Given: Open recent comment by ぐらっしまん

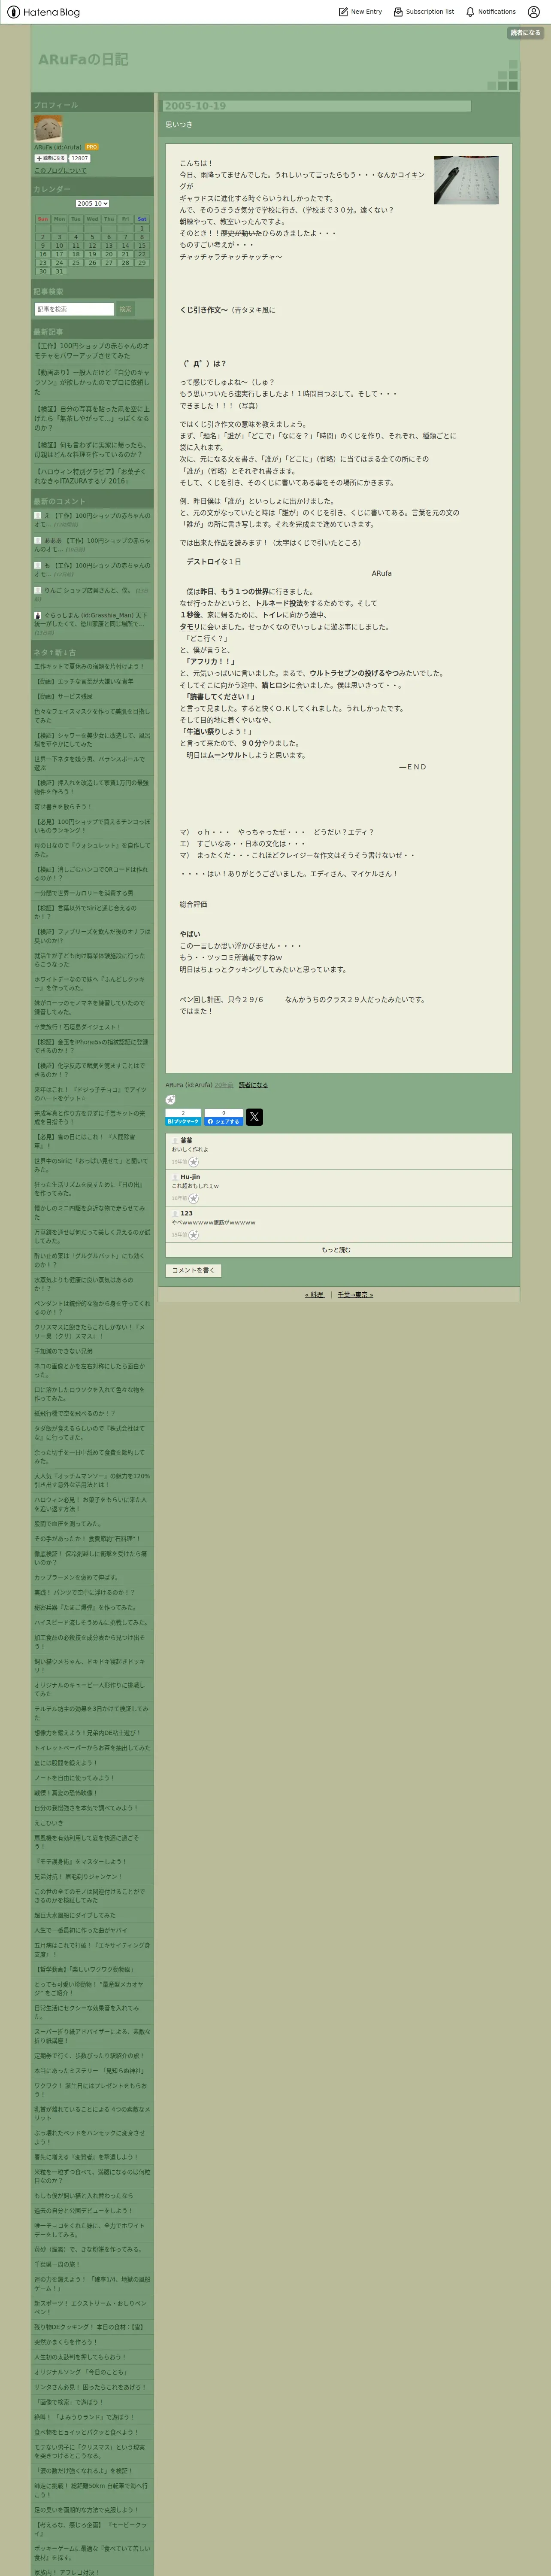Looking at the screenshot, I should pyautogui.click(x=92, y=623).
